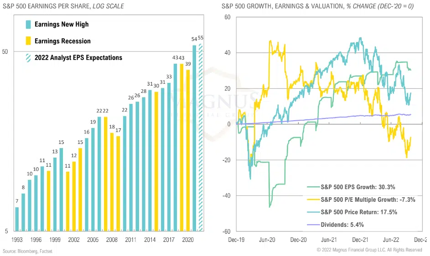The image size is (430, 256).
Task: Click the Dec-19 x-axis label
Action: (237, 239)
